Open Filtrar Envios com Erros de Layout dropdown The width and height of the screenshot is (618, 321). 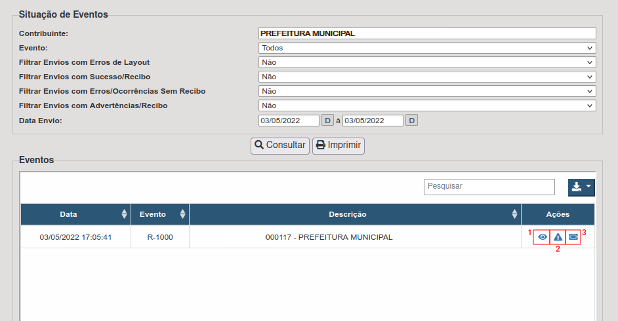coord(427,62)
